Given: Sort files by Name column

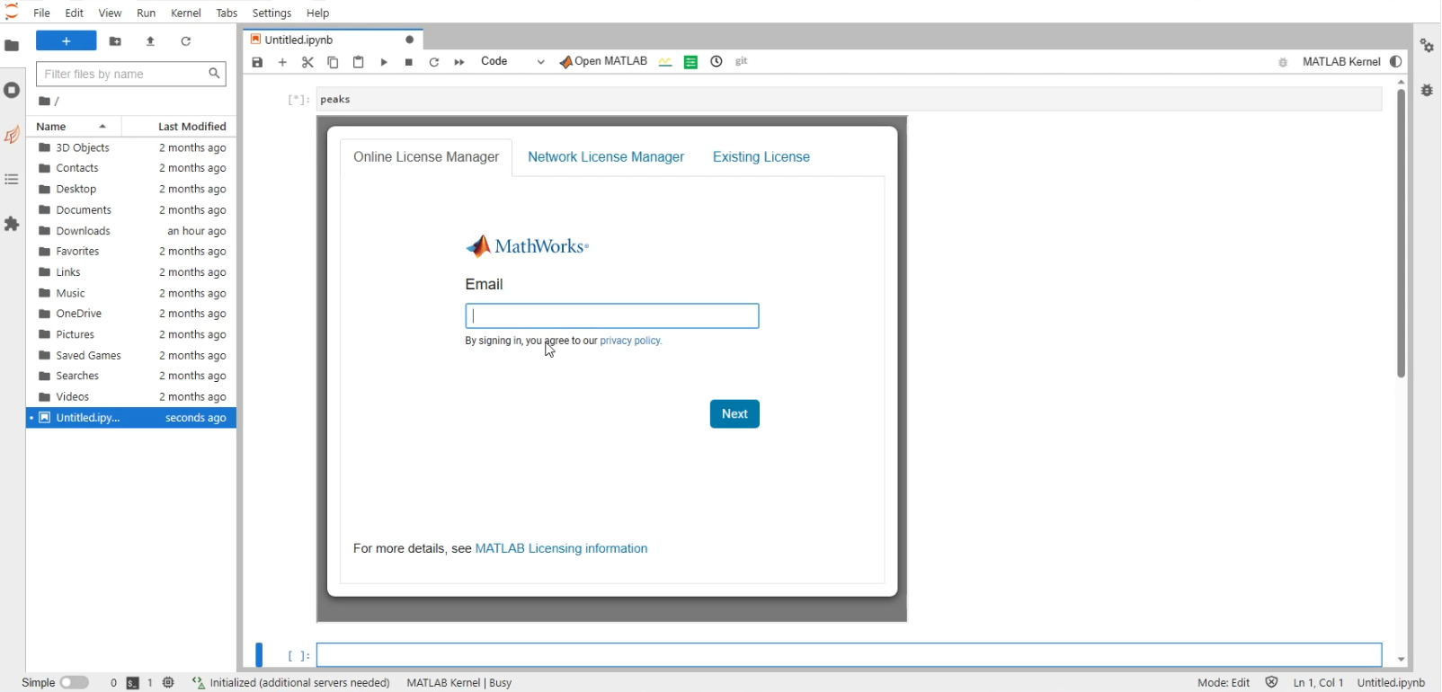Looking at the screenshot, I should coord(73,127).
